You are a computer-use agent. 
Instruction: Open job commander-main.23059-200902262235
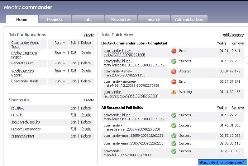[x=134, y=136]
